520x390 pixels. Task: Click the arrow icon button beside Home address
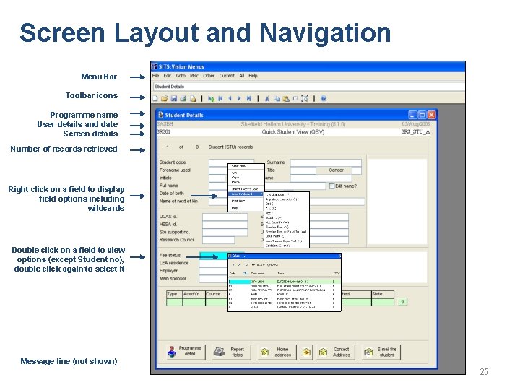(x=306, y=352)
